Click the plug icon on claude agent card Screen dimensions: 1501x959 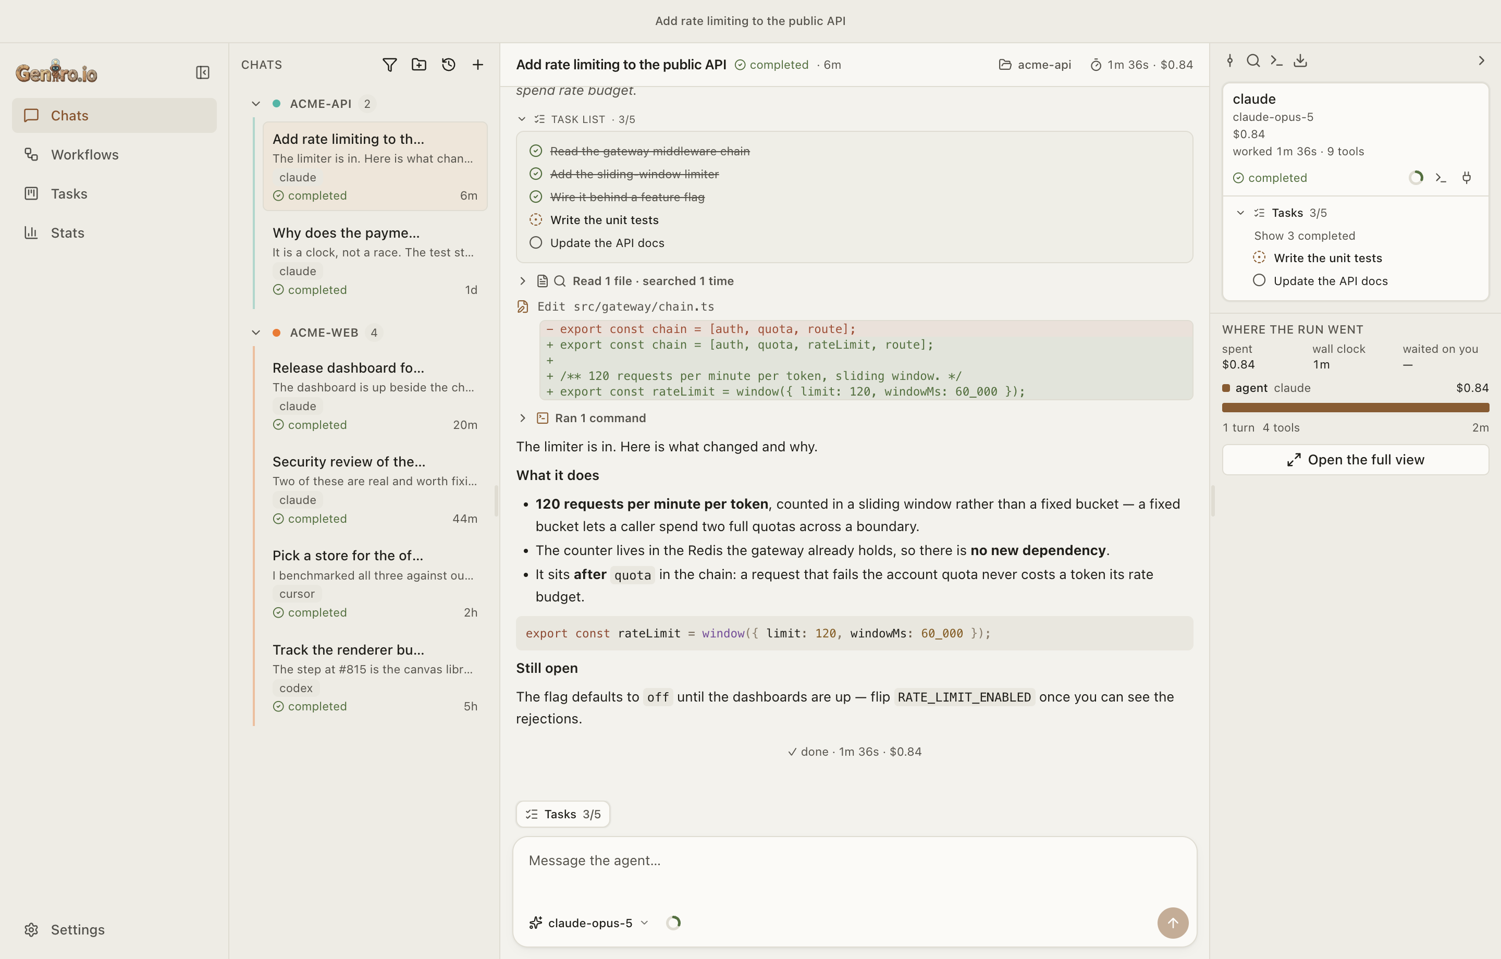[1467, 178]
